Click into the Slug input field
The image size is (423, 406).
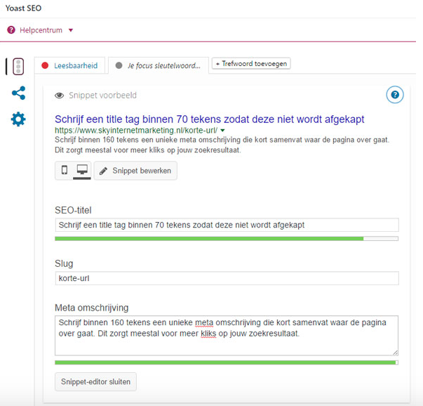pos(227,278)
